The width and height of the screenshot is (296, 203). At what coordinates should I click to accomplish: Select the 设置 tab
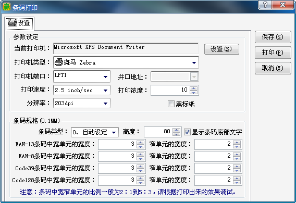pyautogui.click(x=19, y=23)
